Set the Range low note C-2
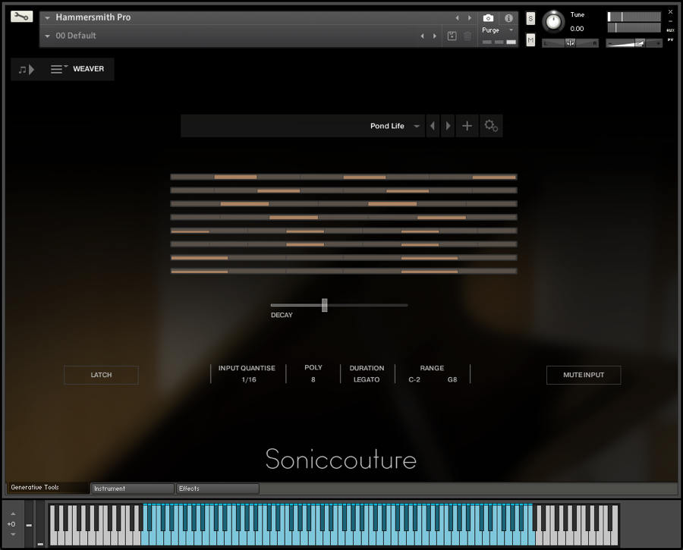 414,380
